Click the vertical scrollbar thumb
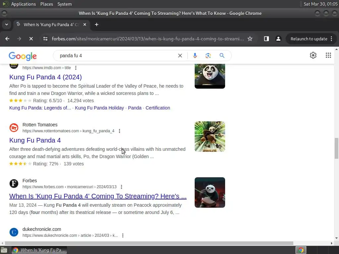Image resolution: width=339 pixels, height=254 pixels. (x=336, y=148)
